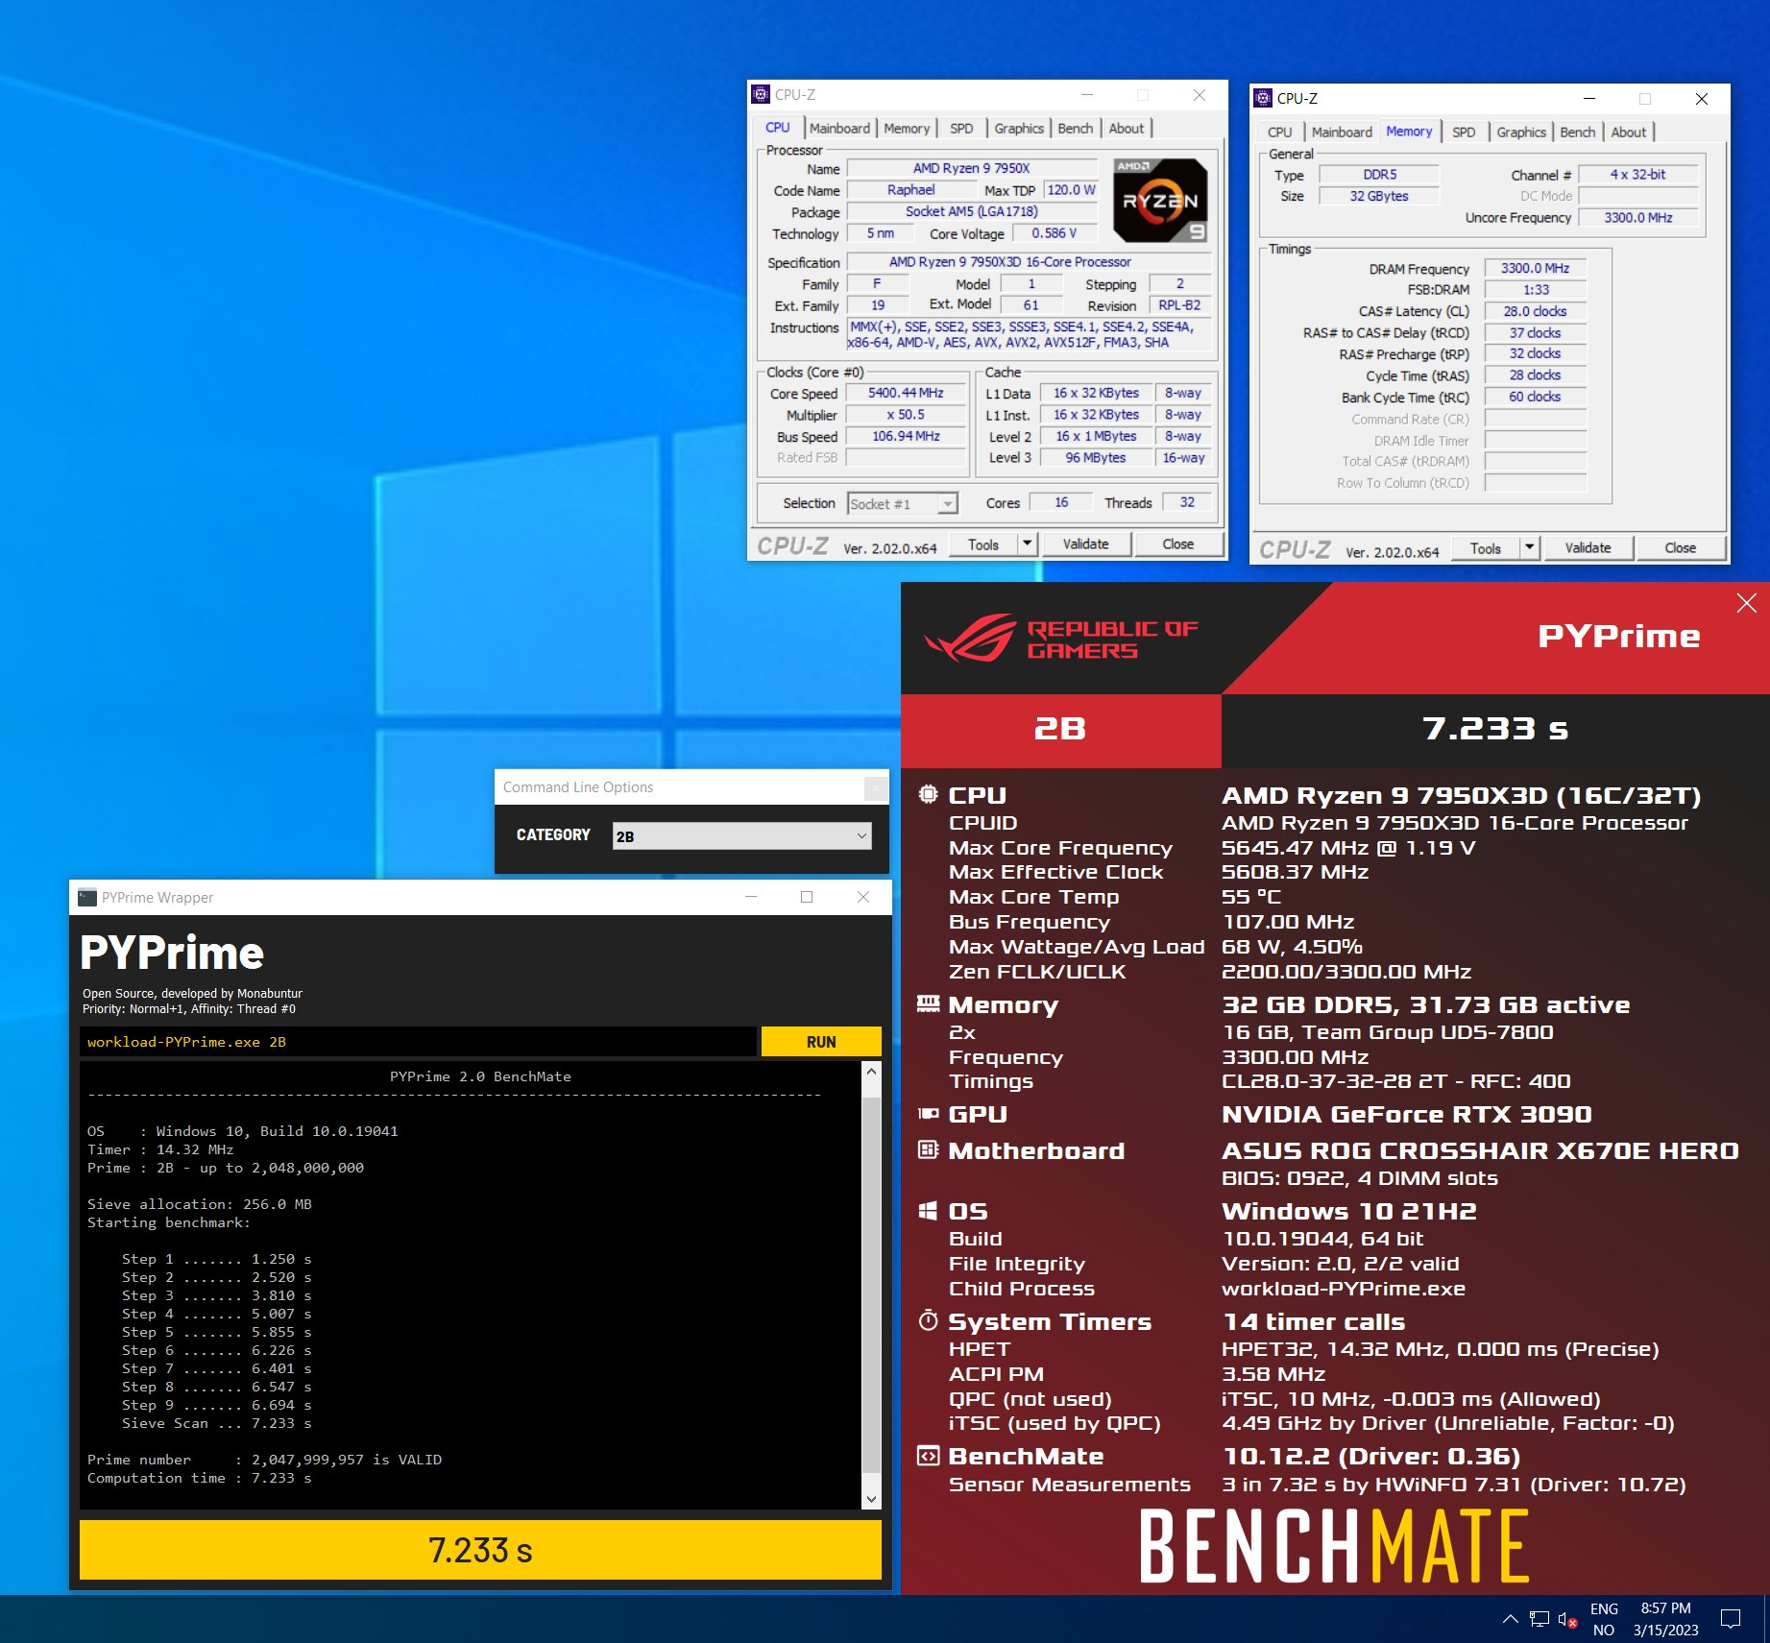Click the PYPrime output scrollbar down arrow
Image resolution: width=1770 pixels, height=1643 pixels.
click(871, 1498)
